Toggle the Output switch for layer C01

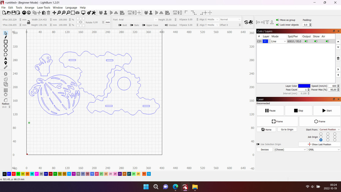click(x=306, y=41)
